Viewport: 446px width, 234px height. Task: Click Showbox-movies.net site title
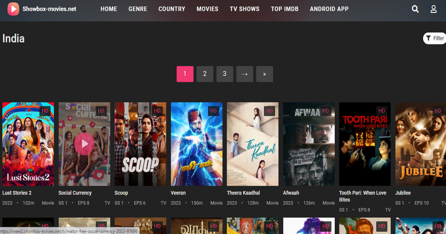pos(50,9)
